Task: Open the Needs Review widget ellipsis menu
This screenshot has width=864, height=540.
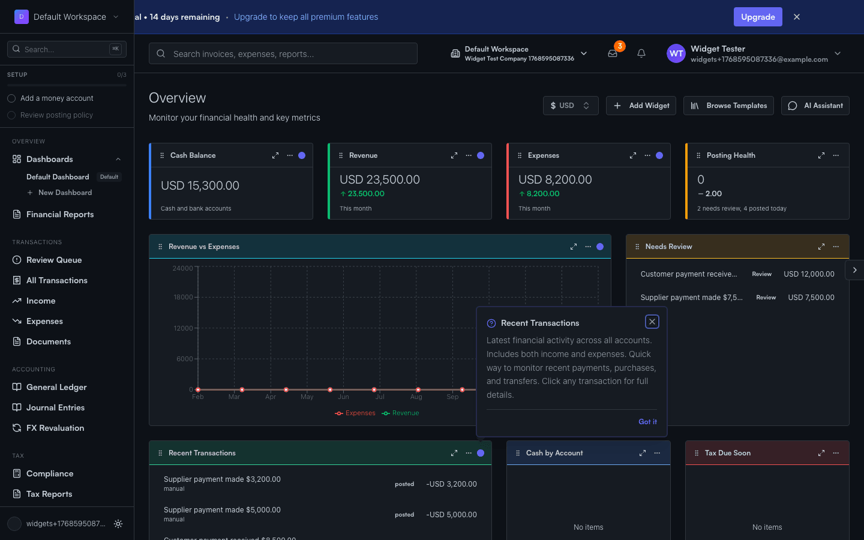Action: point(836,246)
